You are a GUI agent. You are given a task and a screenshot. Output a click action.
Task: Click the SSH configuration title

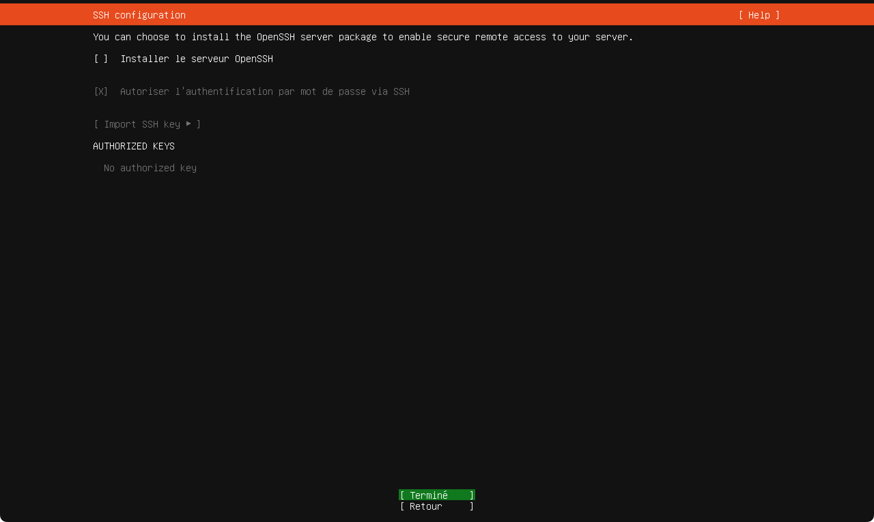[139, 15]
